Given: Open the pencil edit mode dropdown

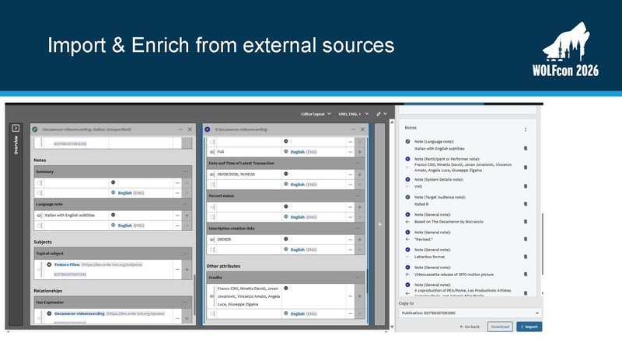Looking at the screenshot, I should click(382, 114).
